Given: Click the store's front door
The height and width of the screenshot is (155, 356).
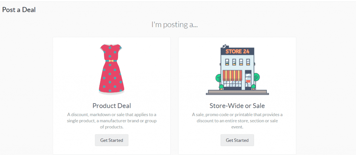Looking at the screenshot, I should point(248,80).
